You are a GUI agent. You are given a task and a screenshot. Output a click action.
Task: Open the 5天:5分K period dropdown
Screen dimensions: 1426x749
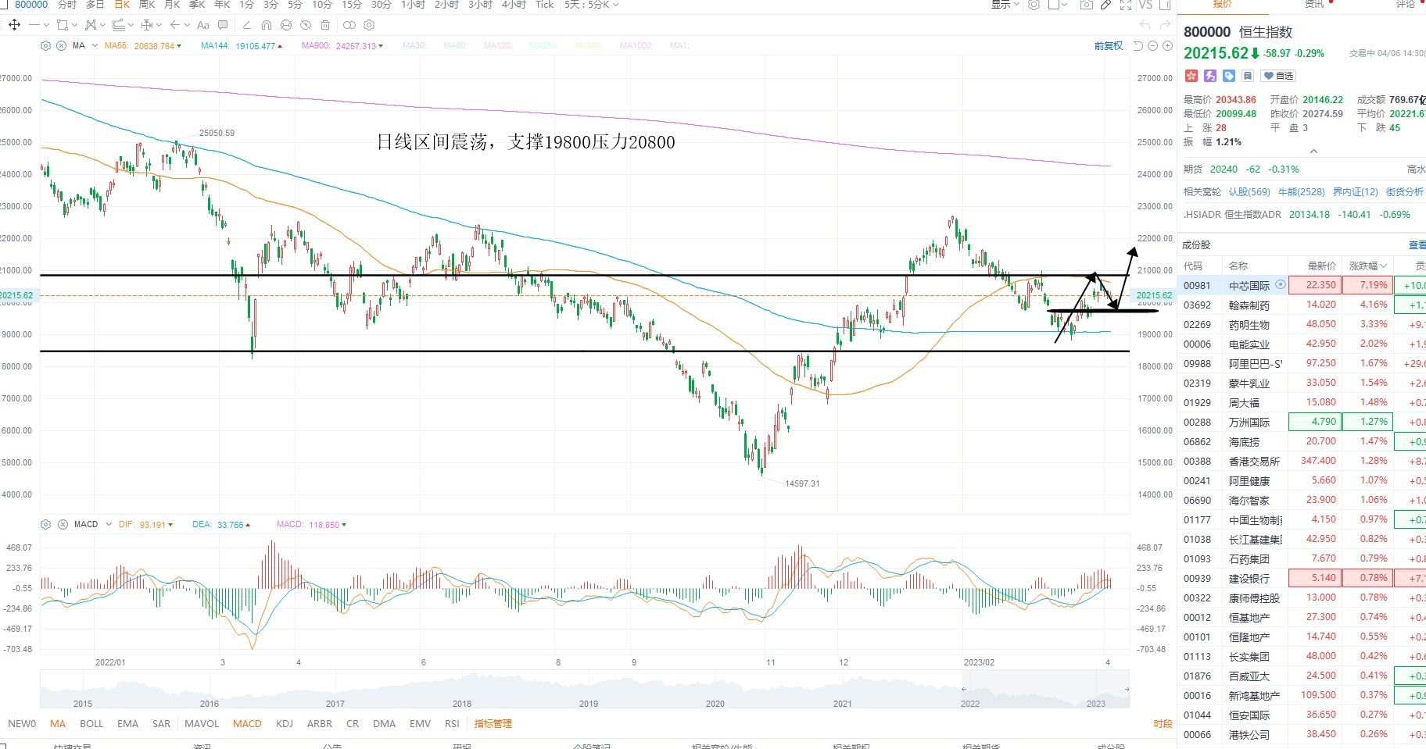coord(591,5)
